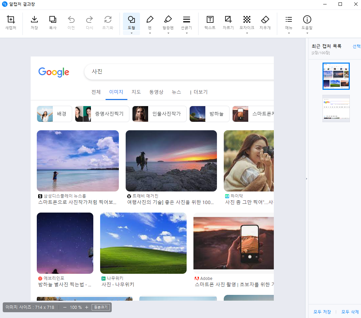Zoom in with the plus button

point(87,307)
